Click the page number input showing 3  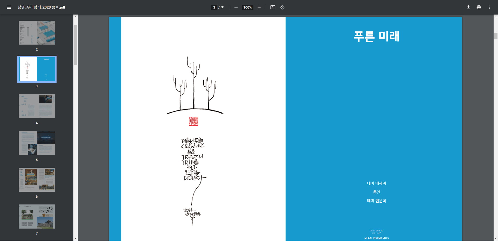[x=214, y=7]
